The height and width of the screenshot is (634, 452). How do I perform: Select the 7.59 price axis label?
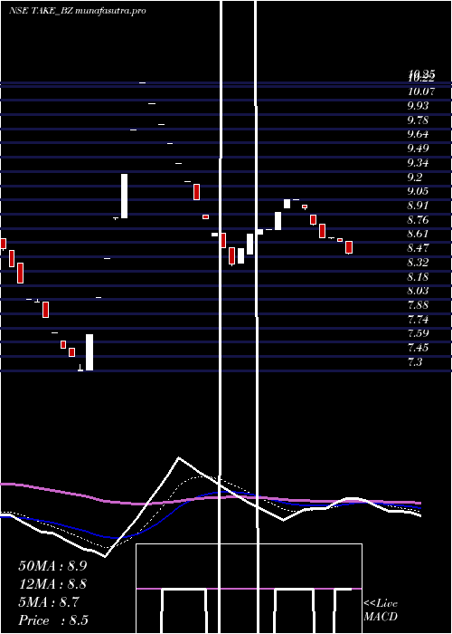[418, 333]
